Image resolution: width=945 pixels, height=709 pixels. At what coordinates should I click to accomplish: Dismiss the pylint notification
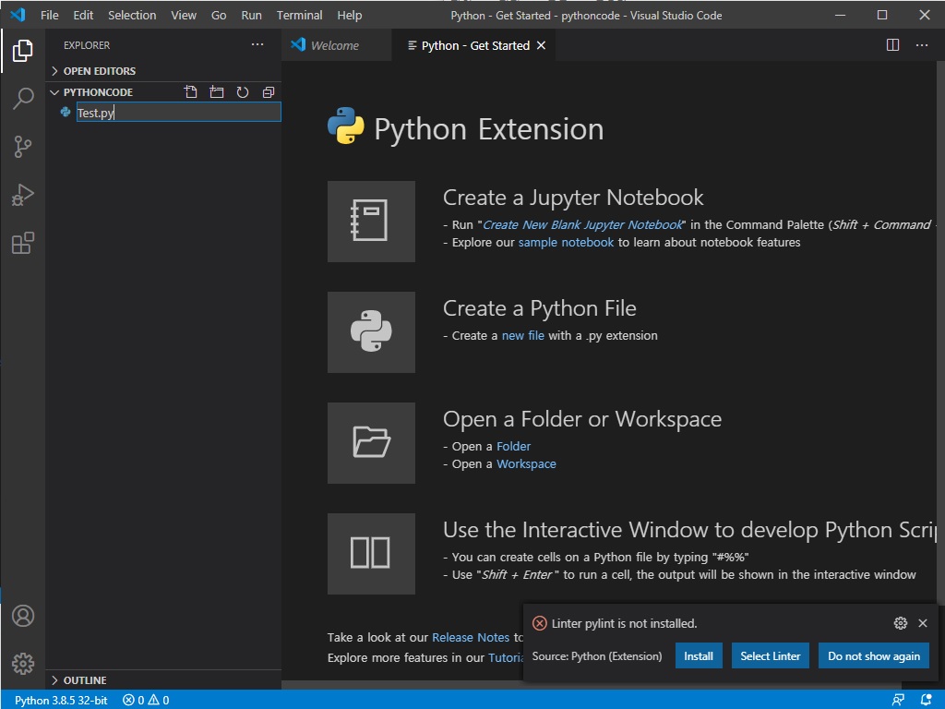tap(923, 623)
